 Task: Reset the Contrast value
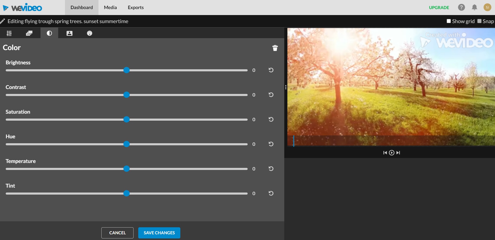tap(271, 95)
